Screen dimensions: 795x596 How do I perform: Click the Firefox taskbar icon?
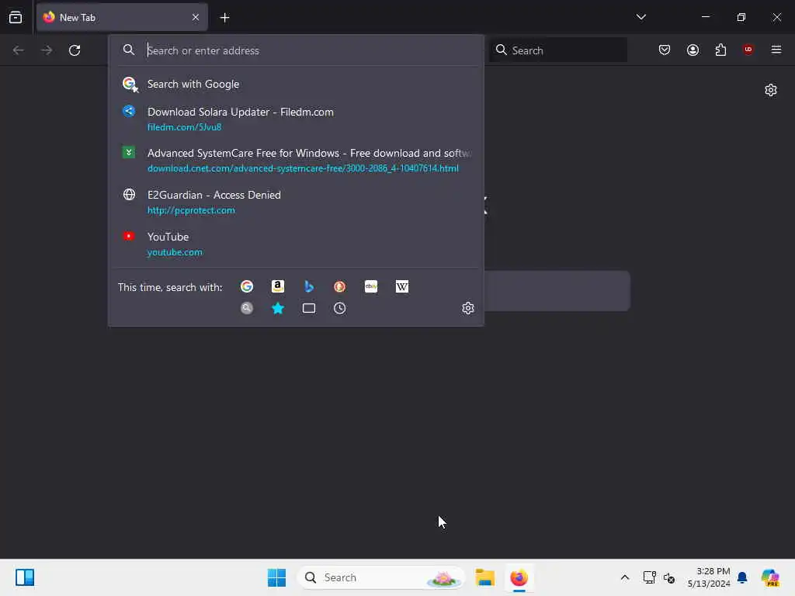[x=519, y=577]
